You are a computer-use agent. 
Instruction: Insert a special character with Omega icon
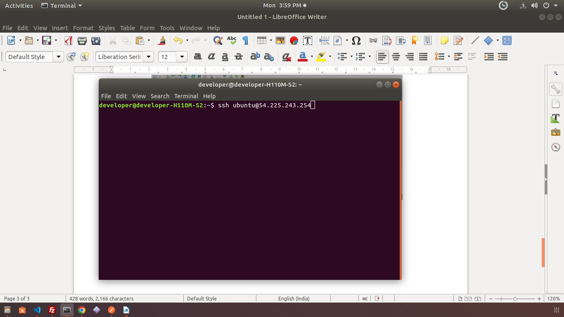coord(356,40)
